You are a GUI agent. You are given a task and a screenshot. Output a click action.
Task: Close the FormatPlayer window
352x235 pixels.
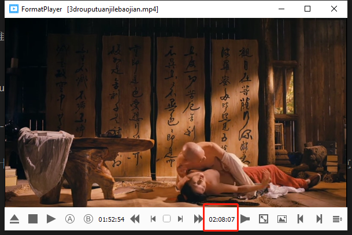[x=334, y=9]
